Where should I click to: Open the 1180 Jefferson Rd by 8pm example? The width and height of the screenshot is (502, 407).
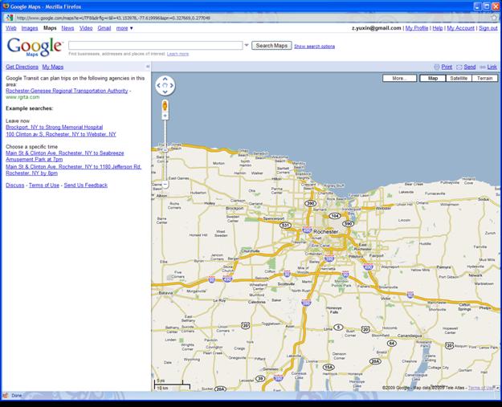point(73,170)
